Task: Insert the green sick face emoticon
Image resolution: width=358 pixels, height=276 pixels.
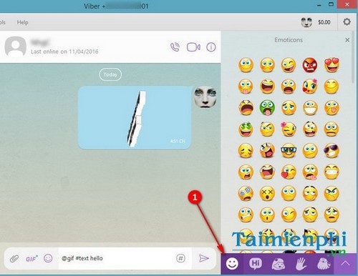Action: [267, 108]
